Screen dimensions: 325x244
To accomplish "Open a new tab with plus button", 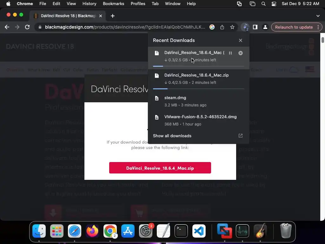I will pyautogui.click(x=113, y=16).
